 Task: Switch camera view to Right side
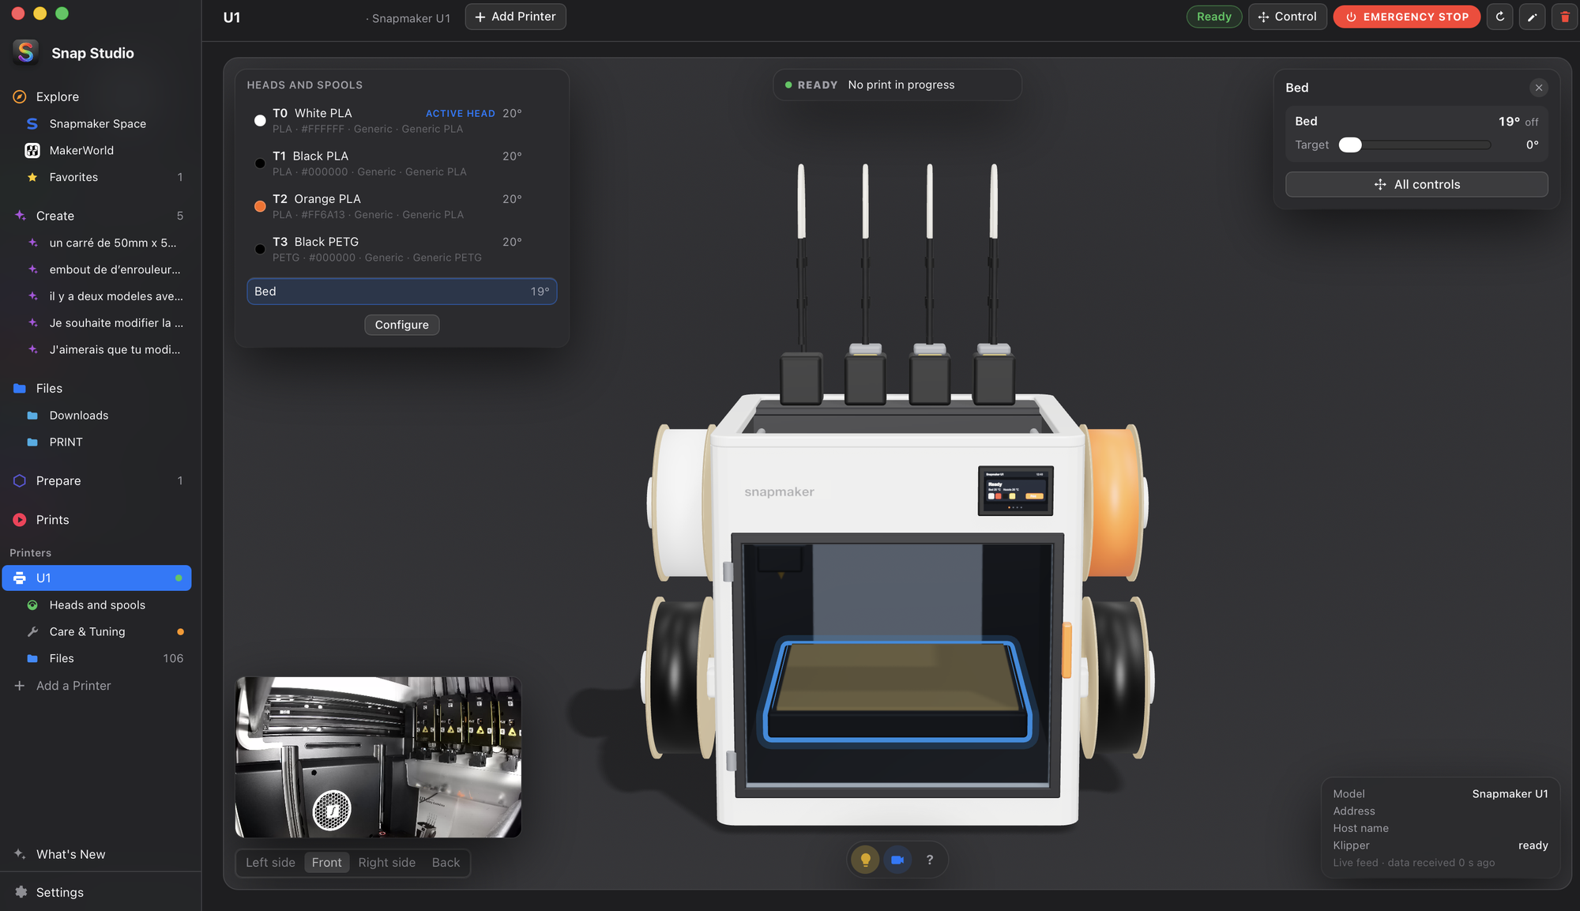point(386,863)
